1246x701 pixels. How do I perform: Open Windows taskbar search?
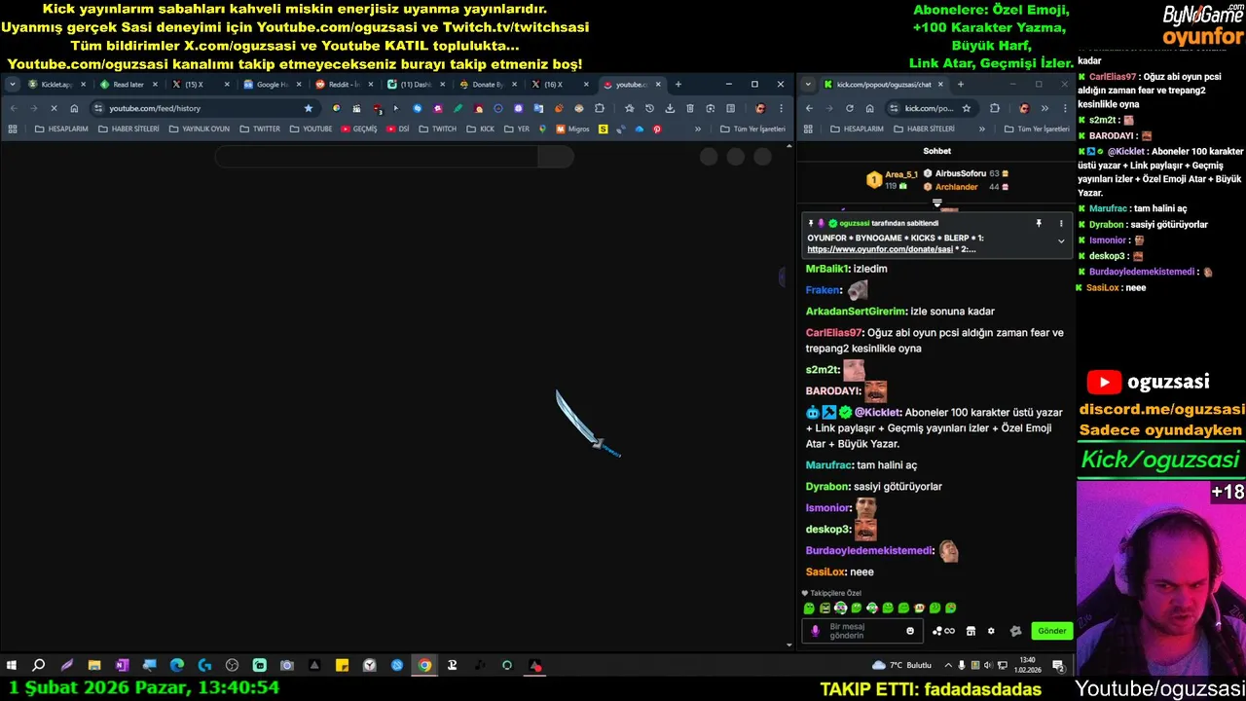(x=39, y=666)
